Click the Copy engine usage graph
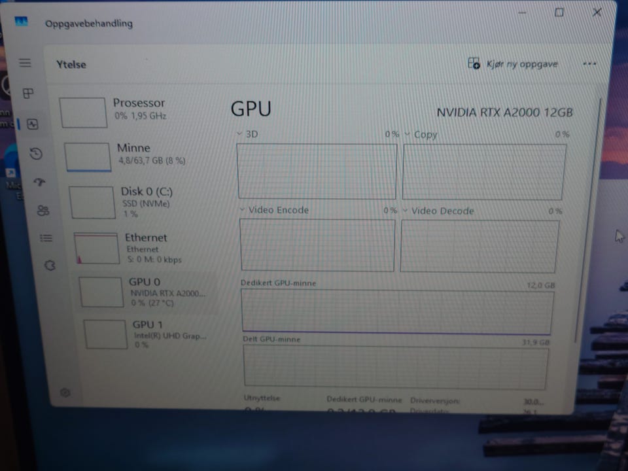 click(x=484, y=172)
